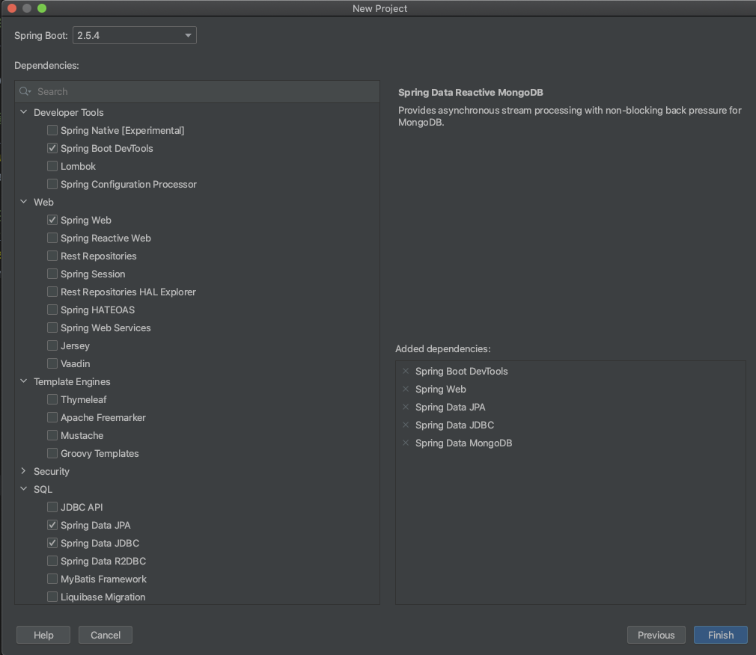Select the Security tree row label
This screenshot has height=655, width=756.
[x=52, y=472]
